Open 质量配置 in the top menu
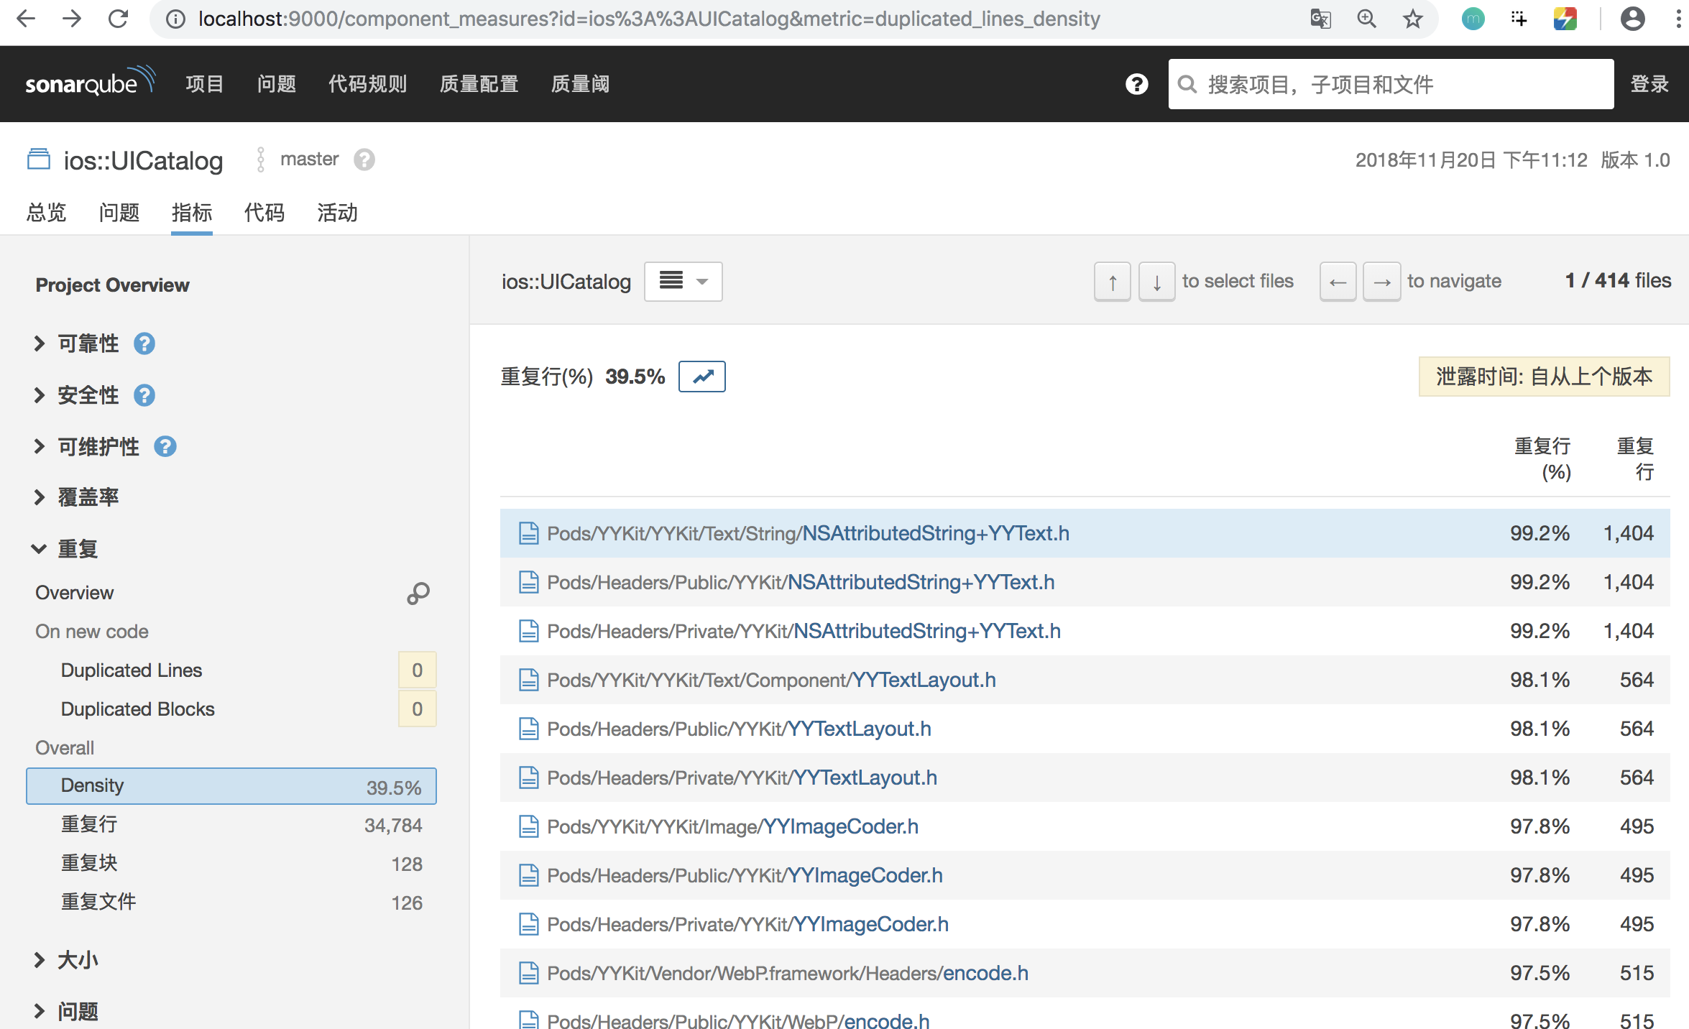 [x=479, y=85]
